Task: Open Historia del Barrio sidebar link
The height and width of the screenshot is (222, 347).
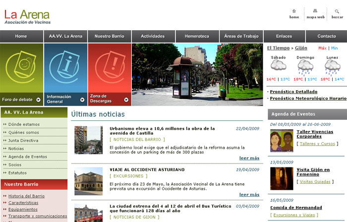Action: pyautogui.click(x=26, y=196)
